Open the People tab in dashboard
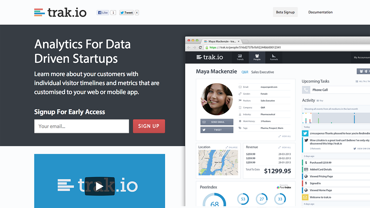Viewport: 370px width, 208px height. 257,57
